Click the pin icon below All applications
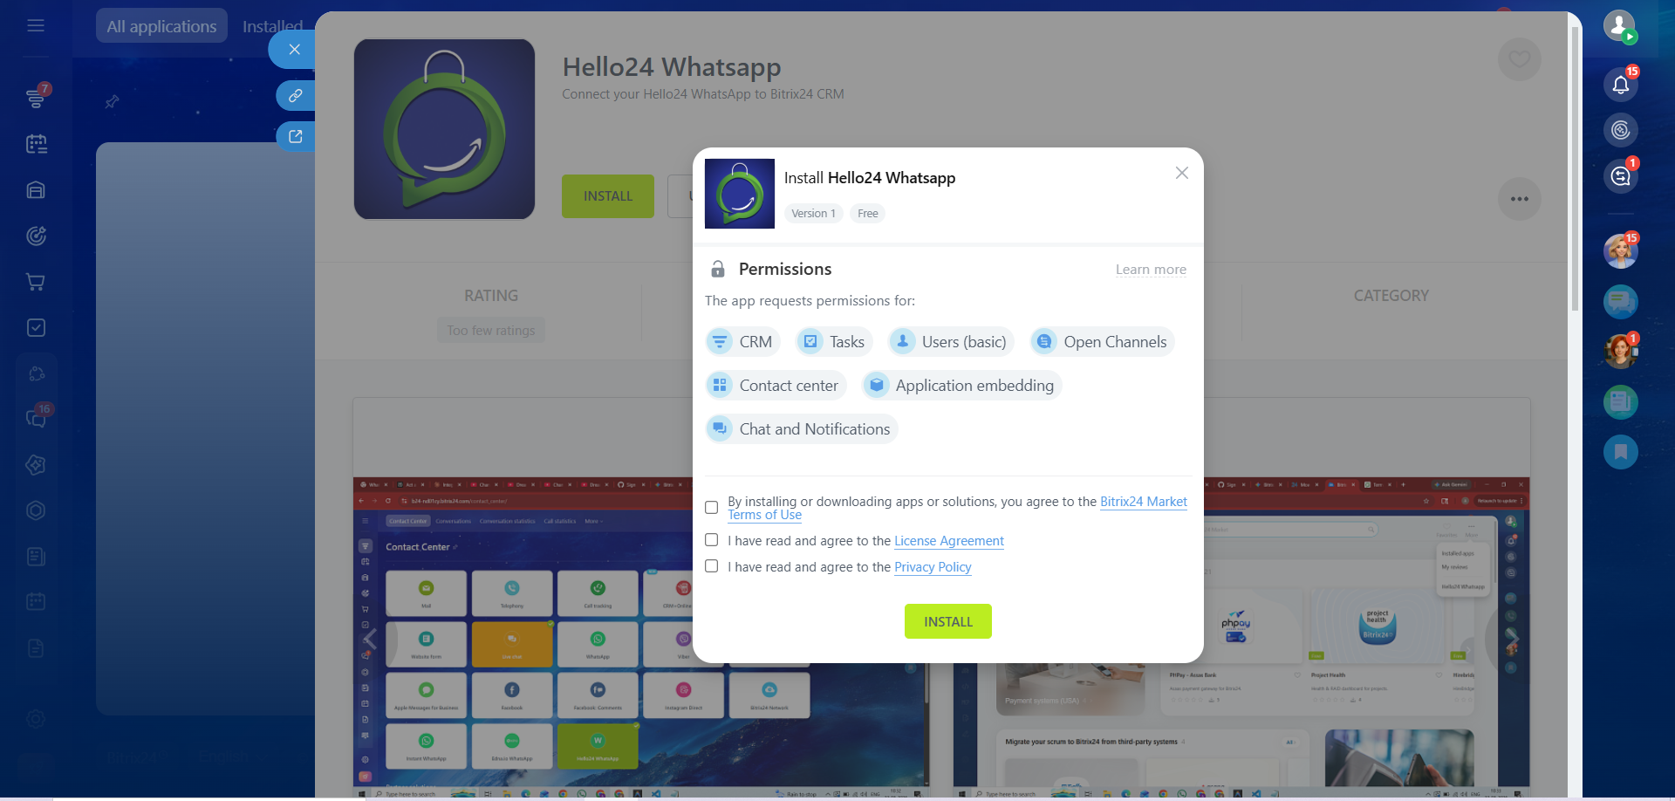Viewport: 1675px width, 801px height. [x=112, y=102]
